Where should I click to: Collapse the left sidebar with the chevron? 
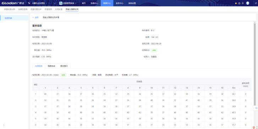tap(4, 125)
